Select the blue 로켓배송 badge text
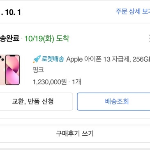 tap(53, 59)
